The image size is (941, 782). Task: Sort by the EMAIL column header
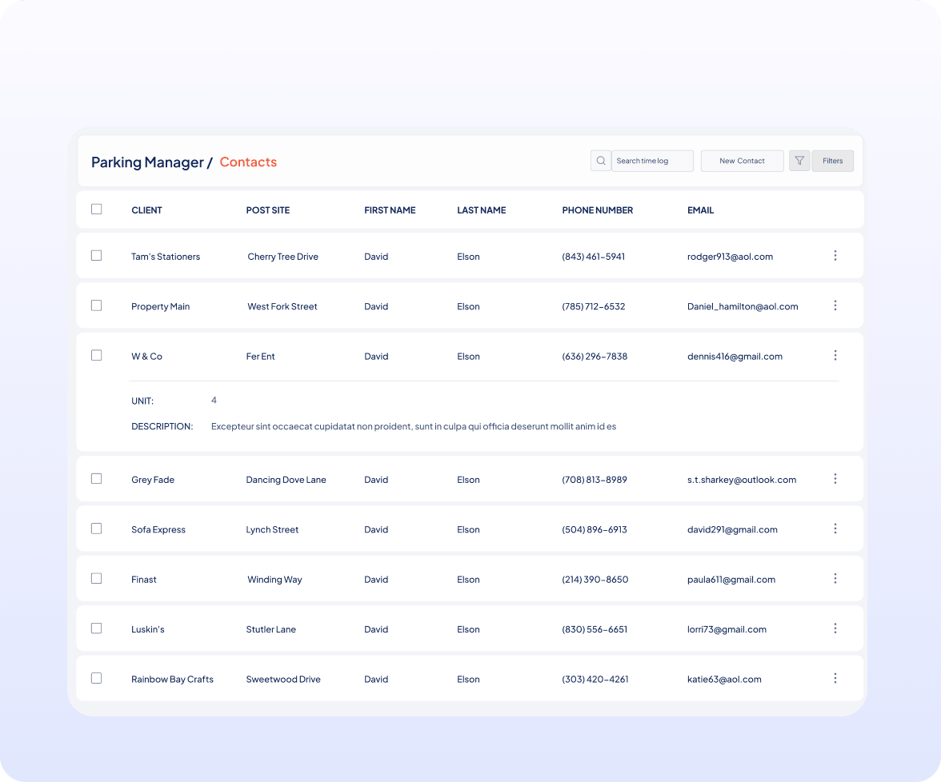[x=700, y=210]
